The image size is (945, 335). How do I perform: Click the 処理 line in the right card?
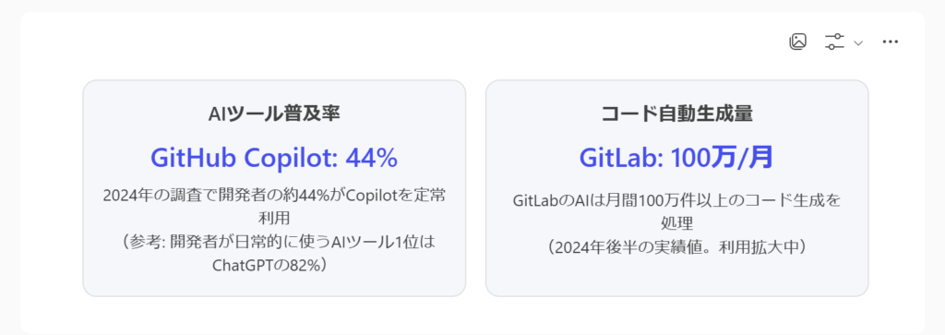coord(676,223)
